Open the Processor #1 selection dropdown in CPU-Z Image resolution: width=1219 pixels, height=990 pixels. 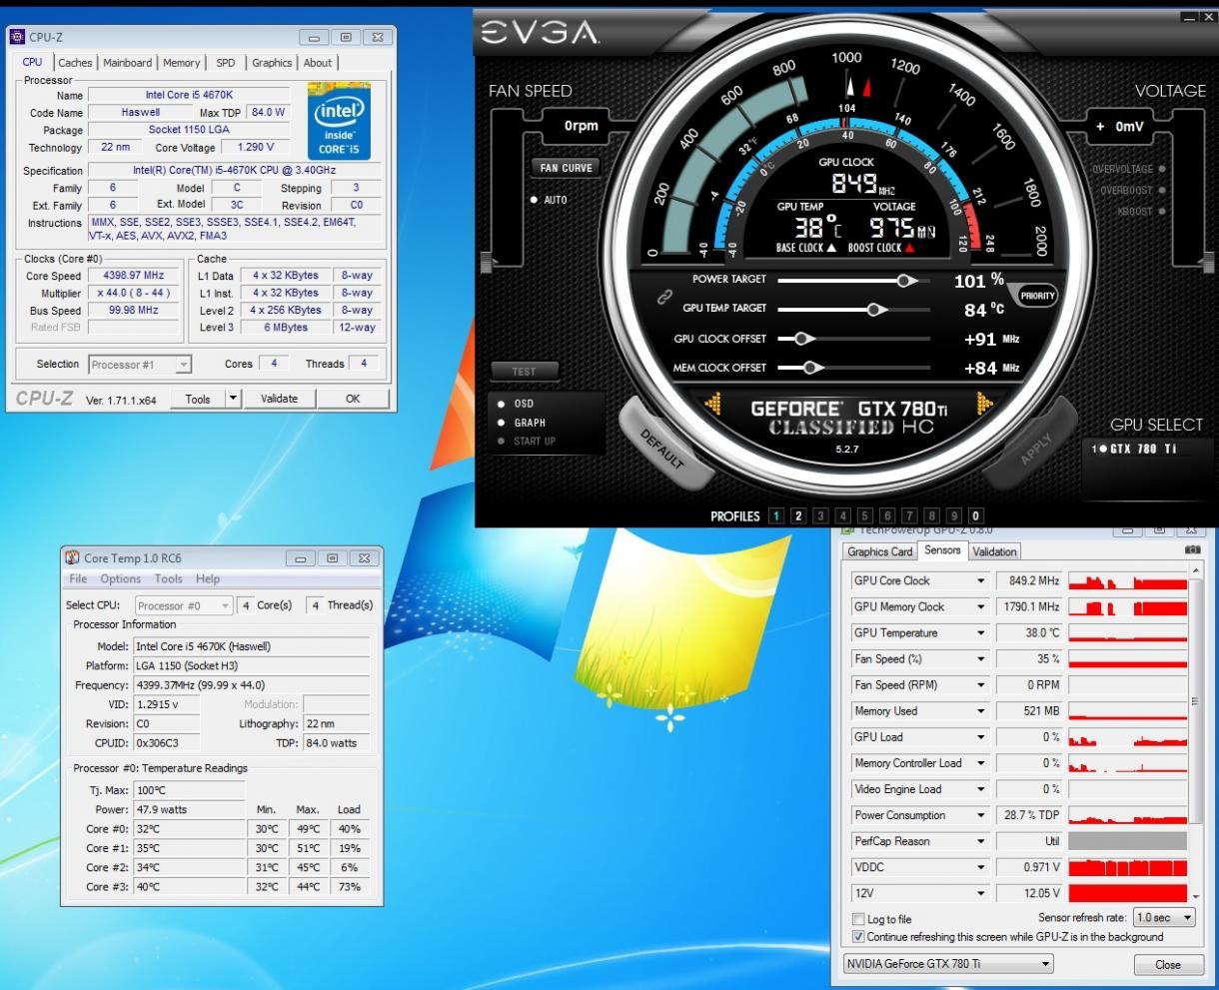140,365
